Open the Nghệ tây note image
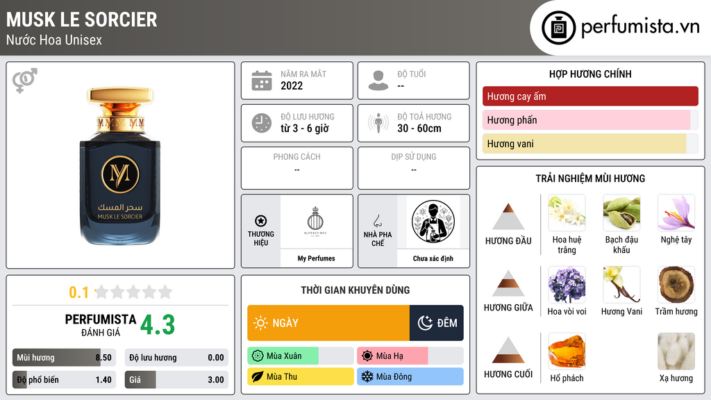 point(676,212)
